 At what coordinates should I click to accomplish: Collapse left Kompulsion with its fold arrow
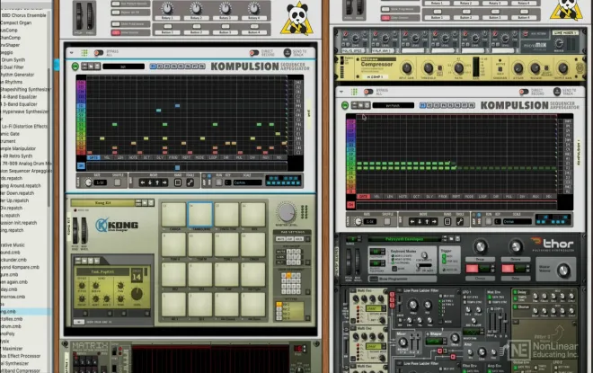(72, 53)
